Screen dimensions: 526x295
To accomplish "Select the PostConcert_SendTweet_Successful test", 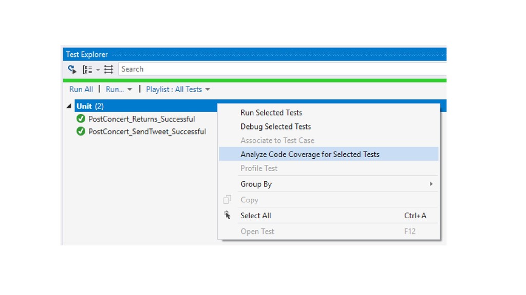I will click(x=147, y=132).
